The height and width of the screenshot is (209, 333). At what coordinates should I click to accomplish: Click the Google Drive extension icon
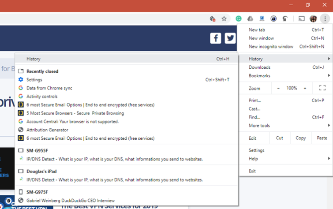250,19
